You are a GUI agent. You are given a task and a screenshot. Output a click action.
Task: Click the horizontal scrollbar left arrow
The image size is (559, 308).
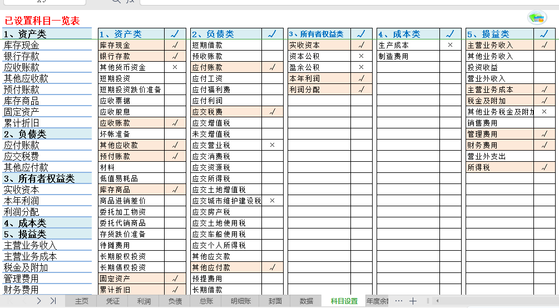437,301
